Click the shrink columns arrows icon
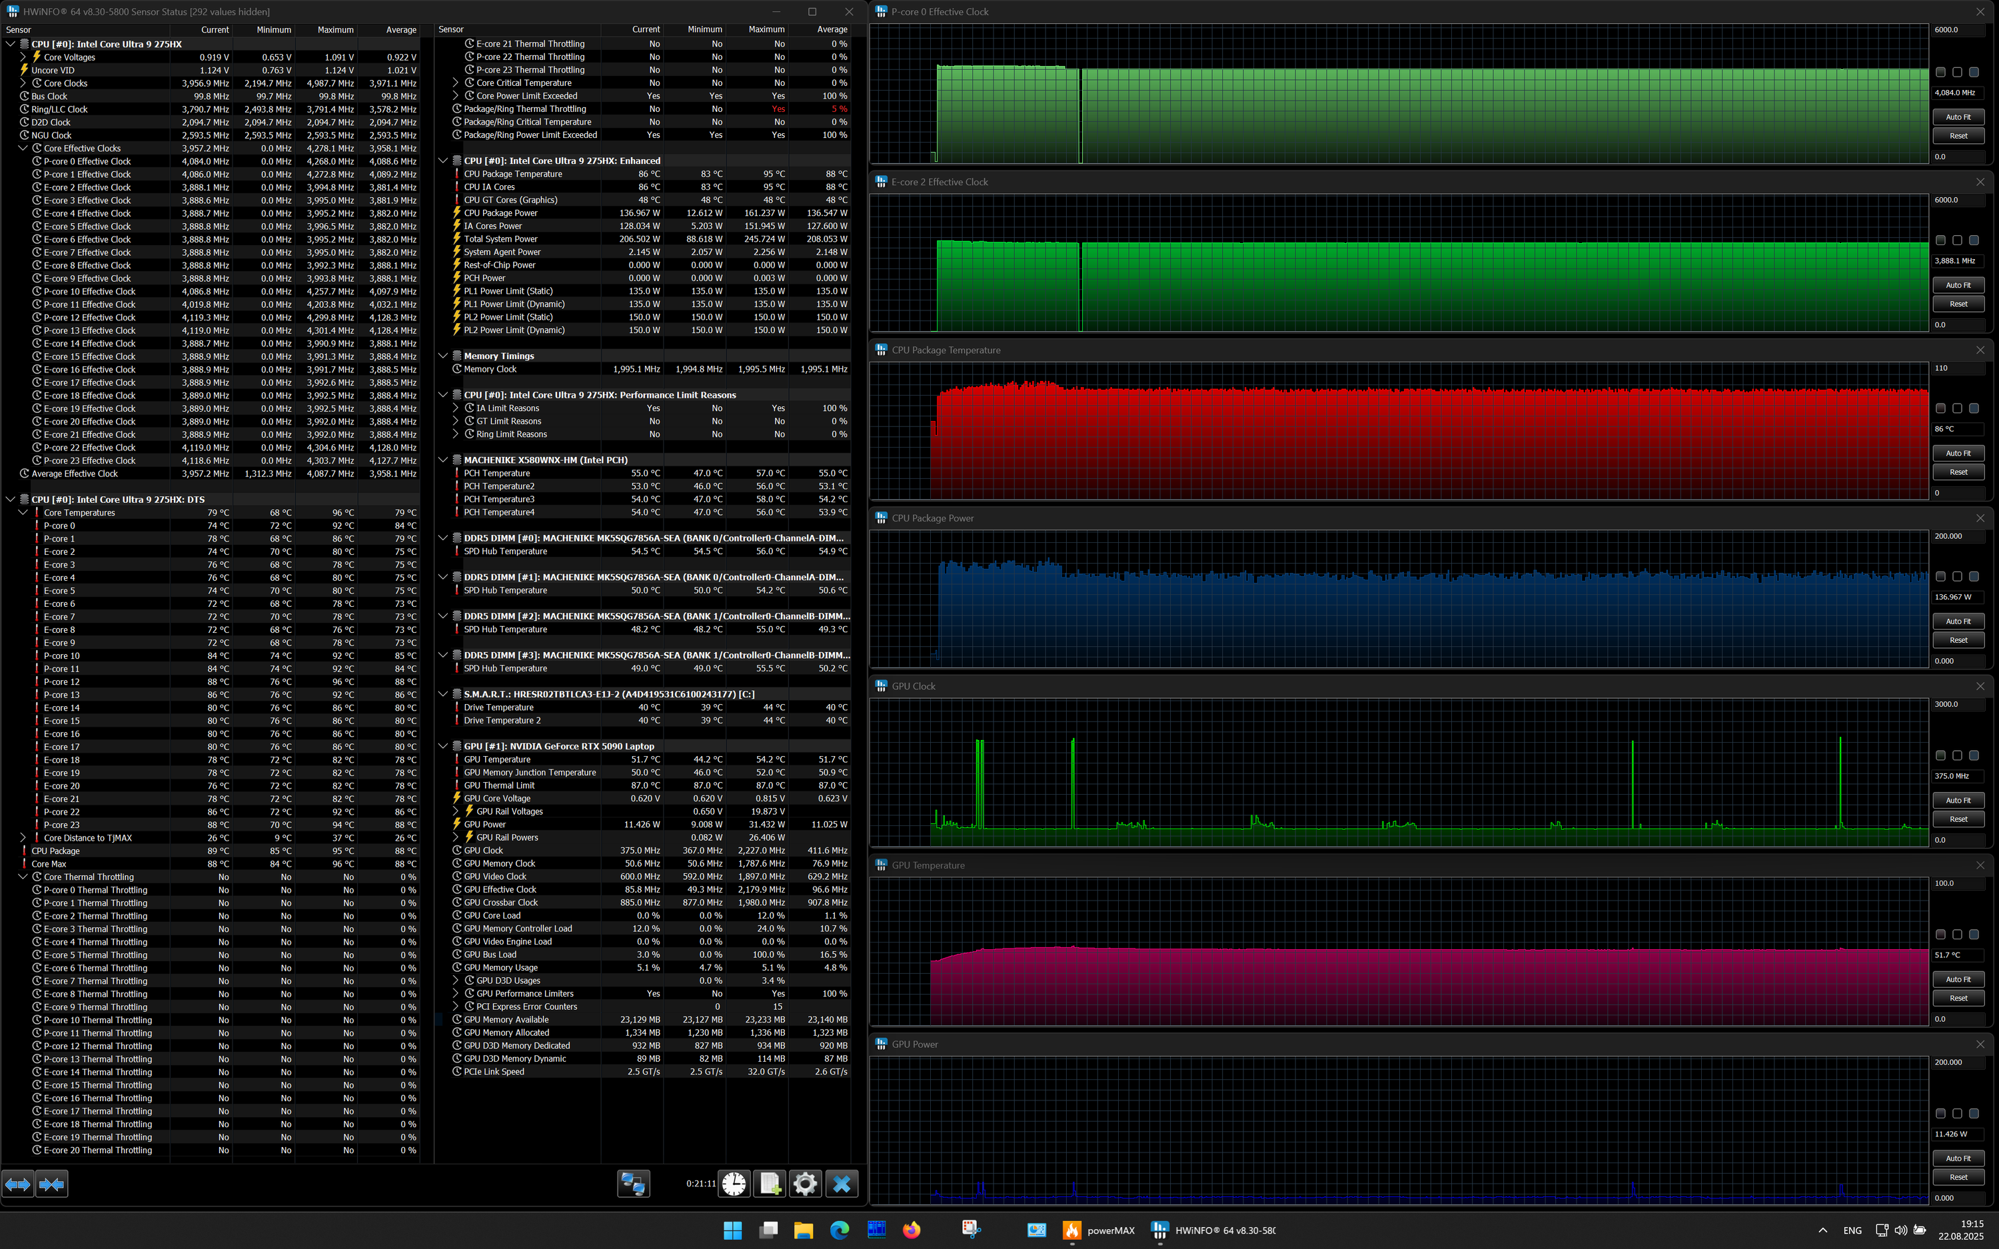 (51, 1184)
